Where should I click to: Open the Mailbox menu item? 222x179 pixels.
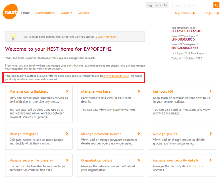84,13
